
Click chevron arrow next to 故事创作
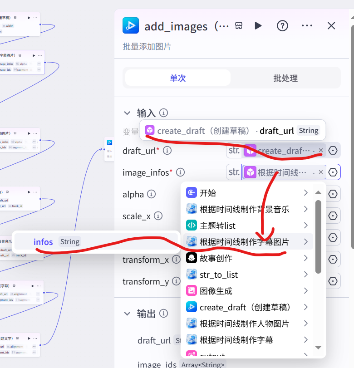pos(305,258)
